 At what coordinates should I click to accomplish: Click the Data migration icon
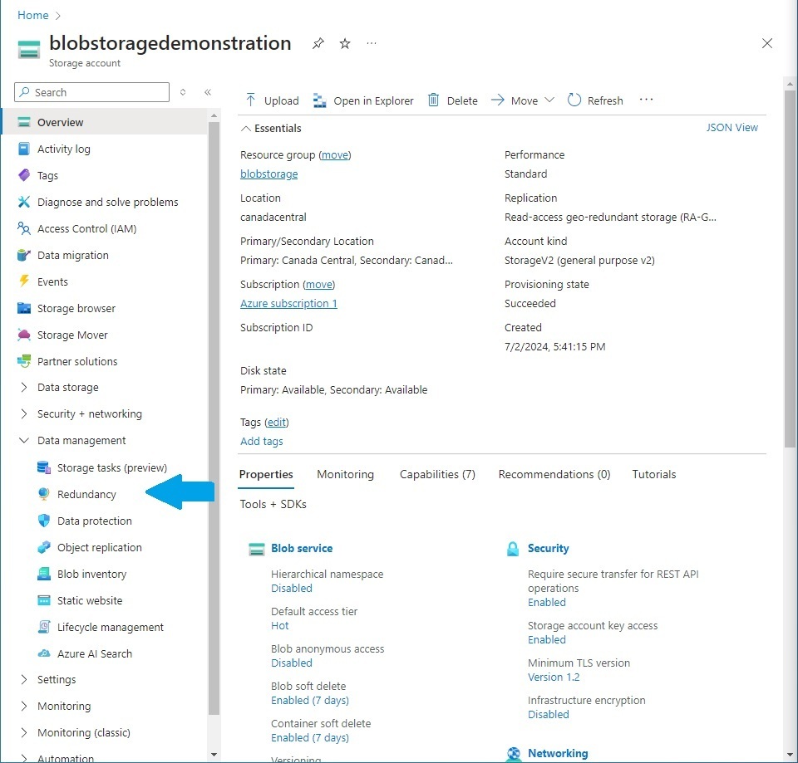(x=24, y=255)
